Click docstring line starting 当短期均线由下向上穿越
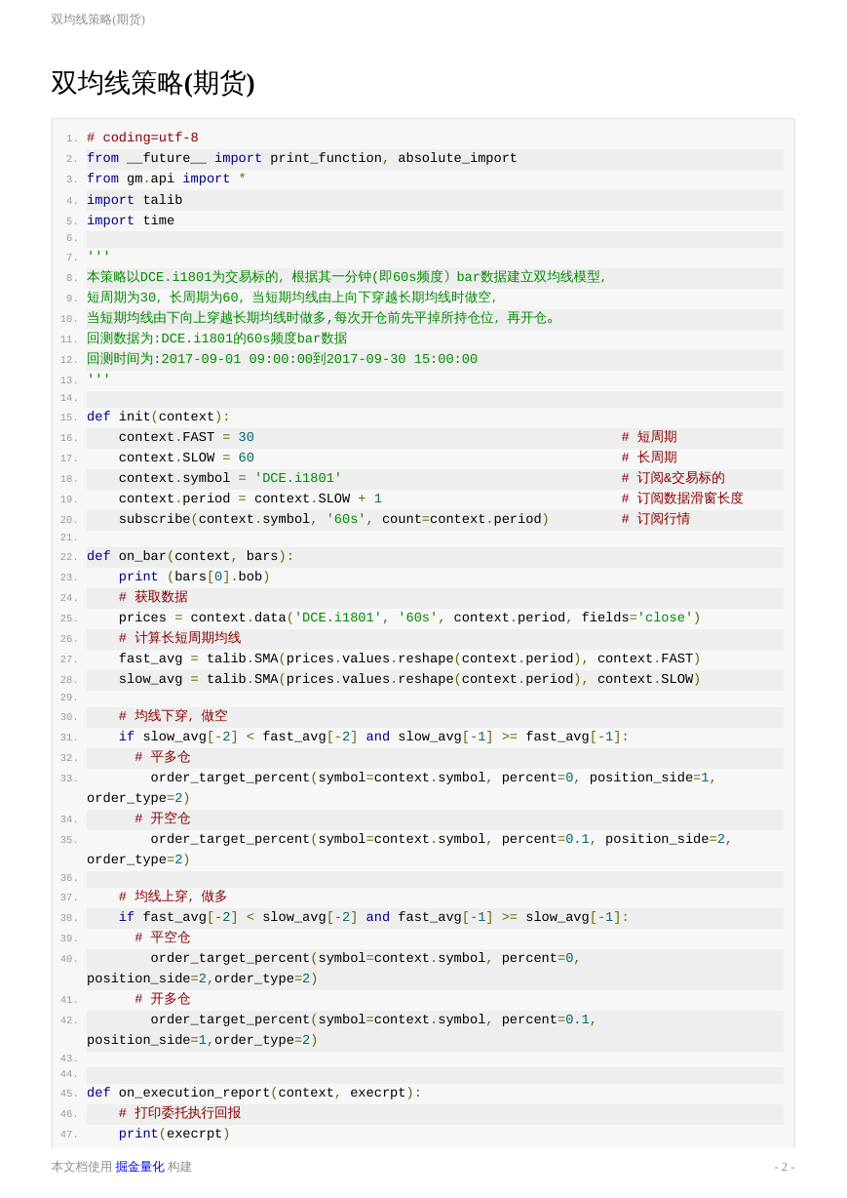The image size is (847, 1198). tap(323, 318)
